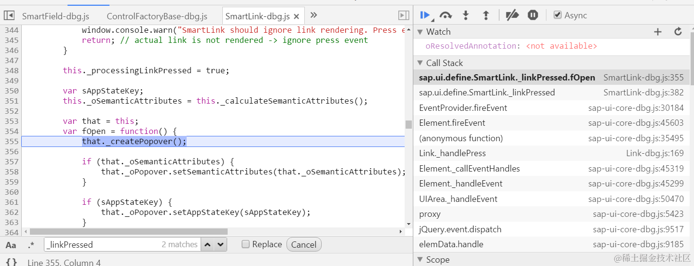Focus the _linkPressed search field
694x266 pixels.
point(123,245)
